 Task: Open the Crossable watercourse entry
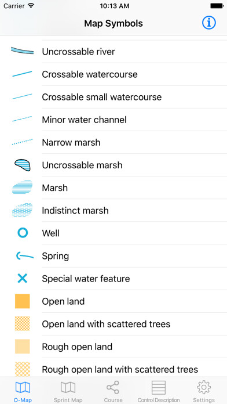click(x=113, y=74)
